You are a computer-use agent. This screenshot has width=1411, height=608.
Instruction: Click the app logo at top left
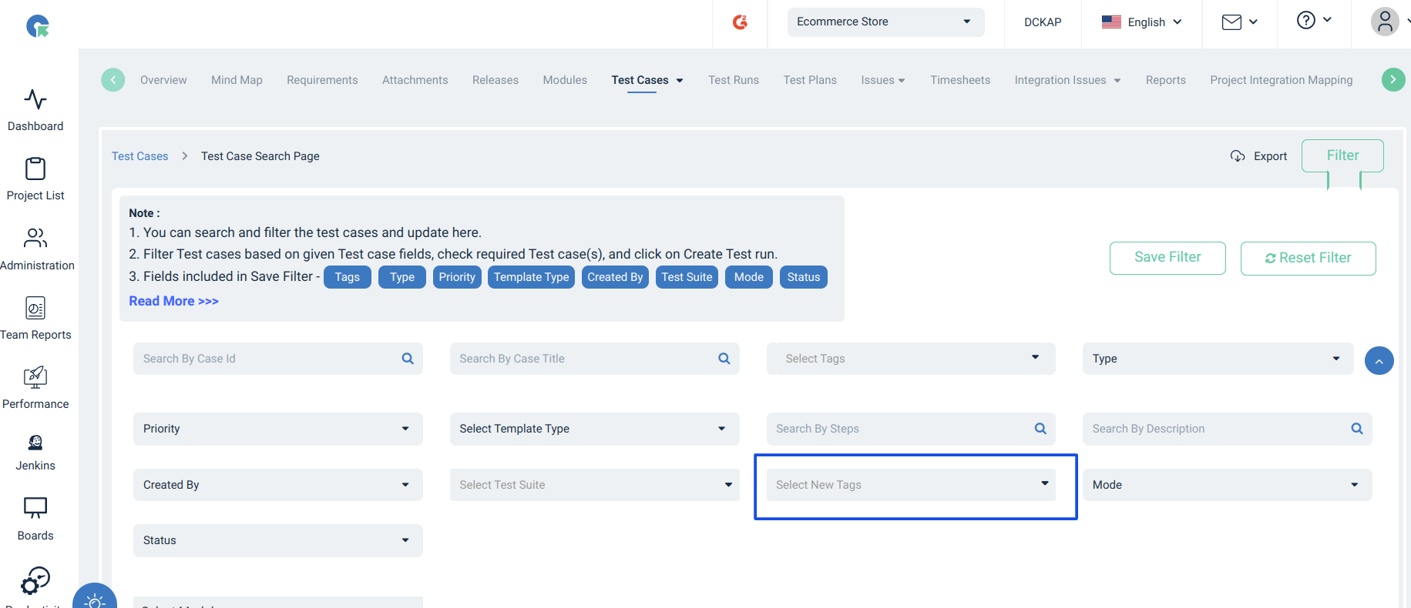tap(38, 26)
